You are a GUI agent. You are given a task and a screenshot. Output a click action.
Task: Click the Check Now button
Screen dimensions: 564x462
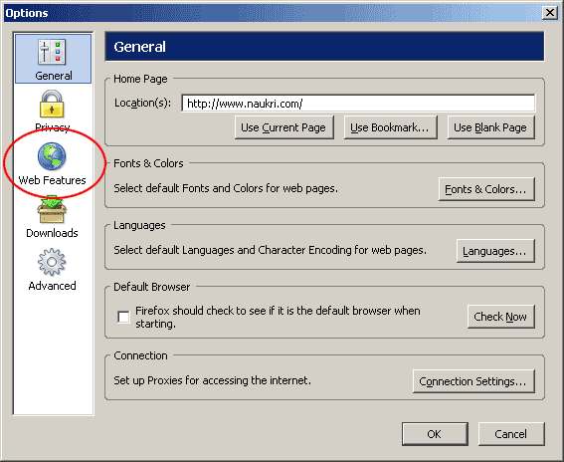(x=501, y=317)
